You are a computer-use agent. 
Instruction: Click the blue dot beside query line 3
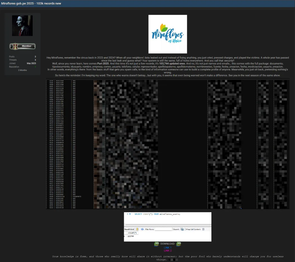[130, 214]
